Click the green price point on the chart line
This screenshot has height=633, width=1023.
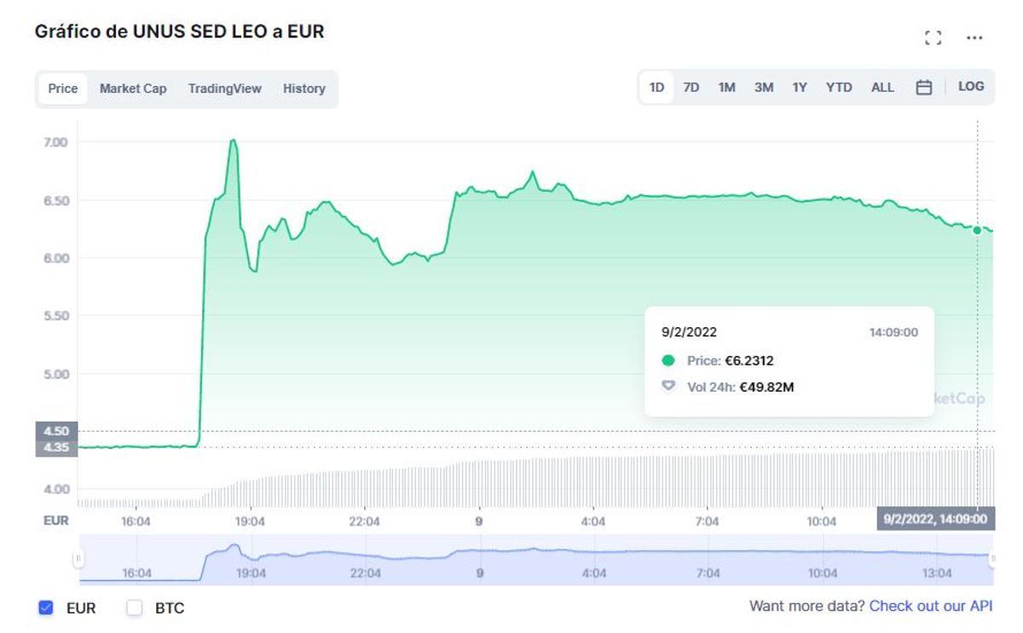pyautogui.click(x=977, y=229)
